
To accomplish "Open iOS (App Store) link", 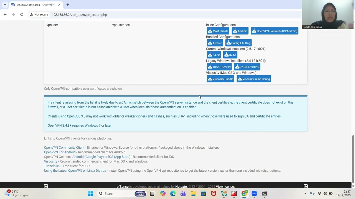I will [x=119, y=157].
